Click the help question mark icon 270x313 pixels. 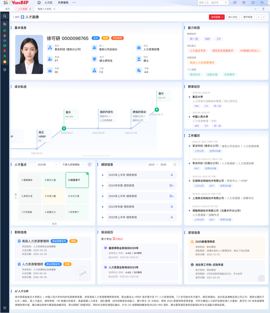coord(235,3)
